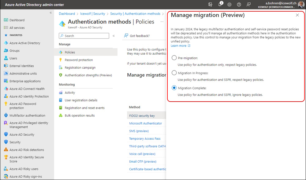The height and width of the screenshot is (180, 306).
Task: Click the Azure AD Privileged Identity Management icon
Action: pyautogui.click(x=6, y=123)
